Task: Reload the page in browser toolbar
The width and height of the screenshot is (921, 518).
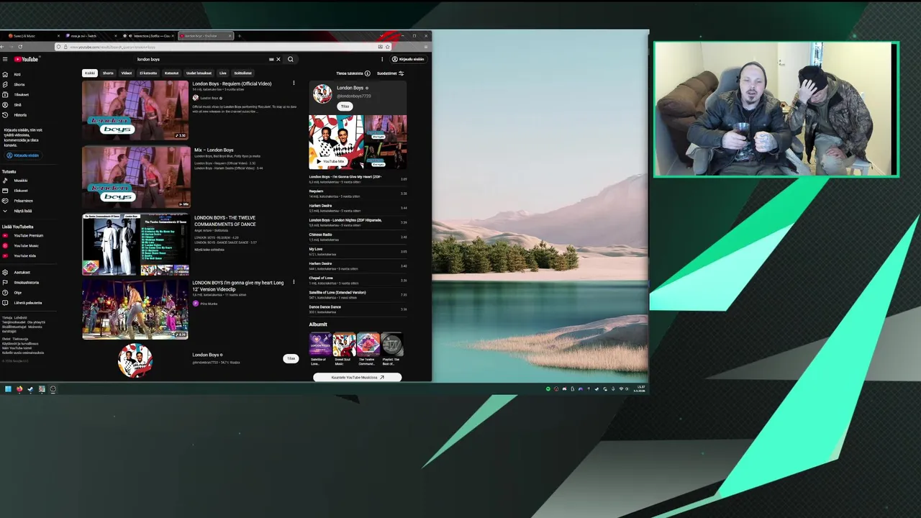Action: (19, 47)
